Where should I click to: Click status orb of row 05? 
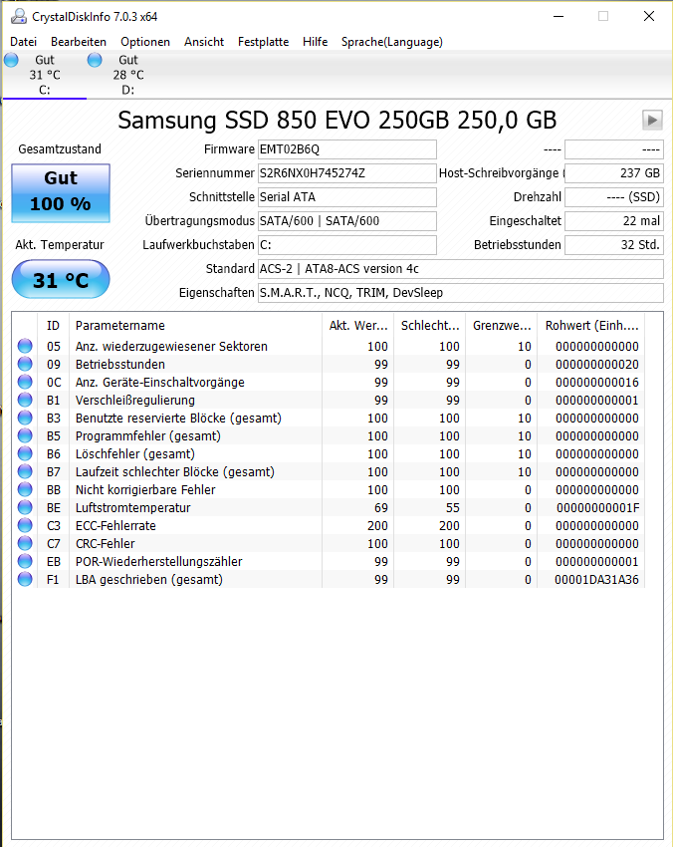tap(25, 346)
